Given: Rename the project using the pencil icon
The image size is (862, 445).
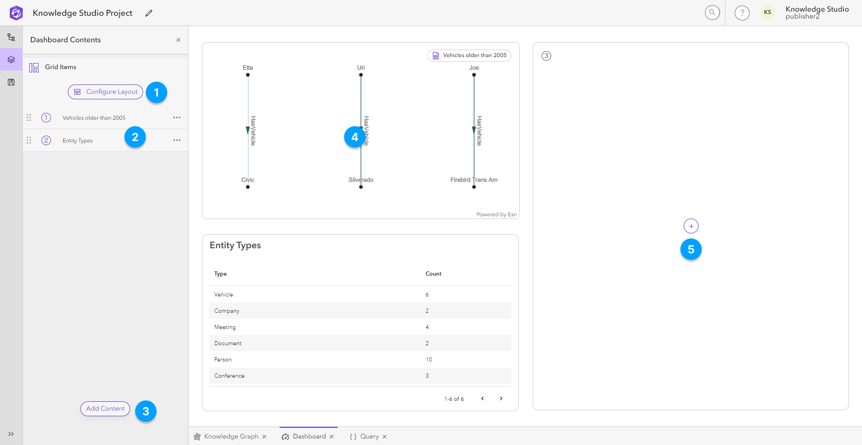Looking at the screenshot, I should pos(149,13).
